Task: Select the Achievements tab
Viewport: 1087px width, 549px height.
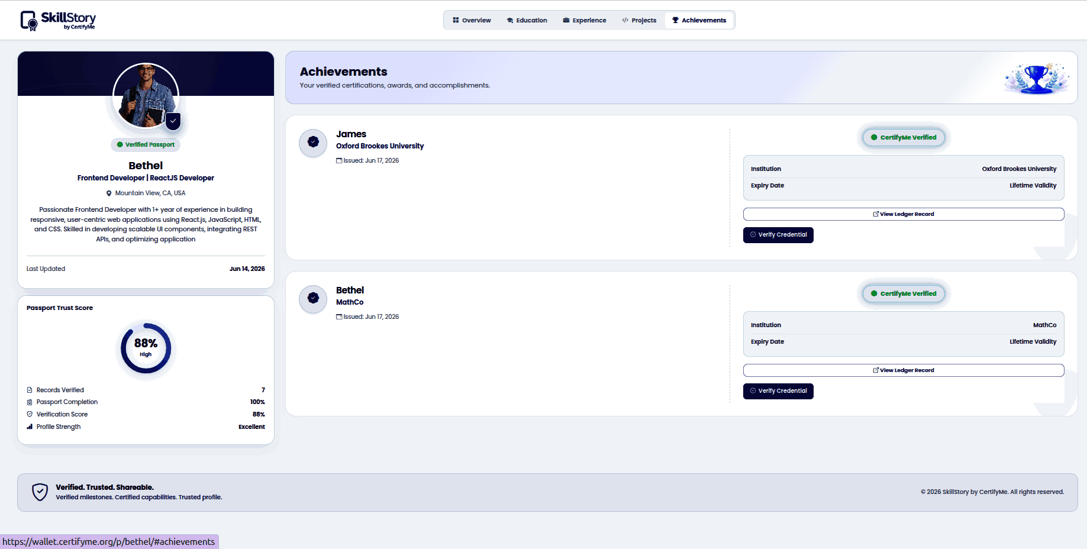Action: 699,20
